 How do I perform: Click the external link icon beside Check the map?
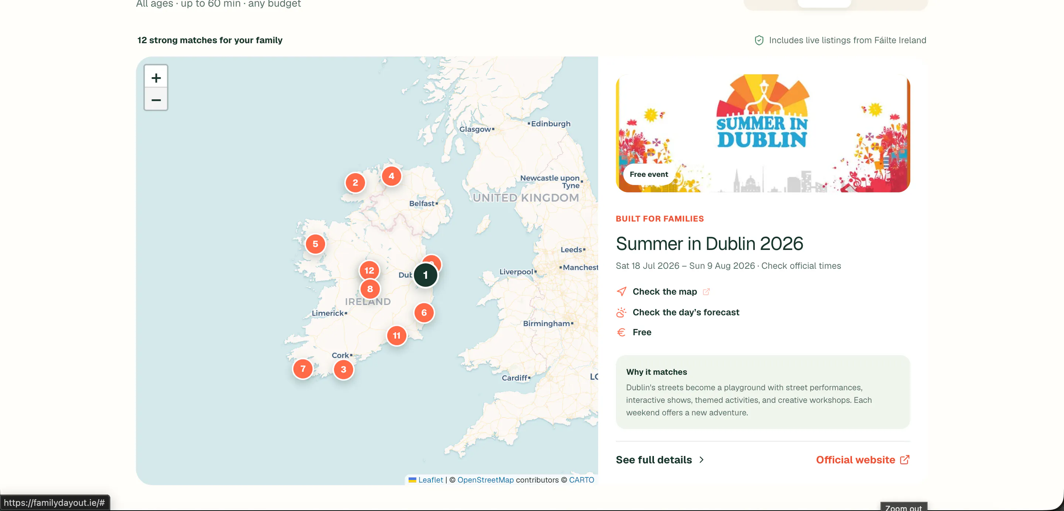point(706,291)
